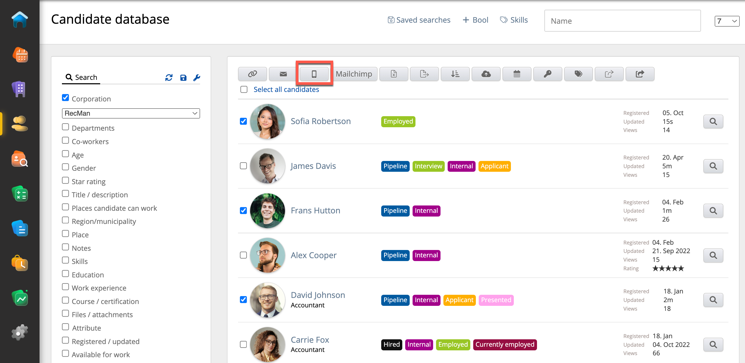Click the refresh icon beside Search
Image resolution: width=745 pixels, height=363 pixels.
tap(169, 77)
